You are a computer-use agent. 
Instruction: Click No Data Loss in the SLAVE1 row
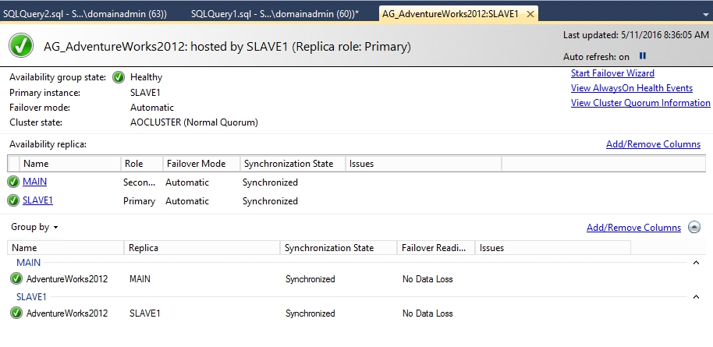pyautogui.click(x=427, y=313)
